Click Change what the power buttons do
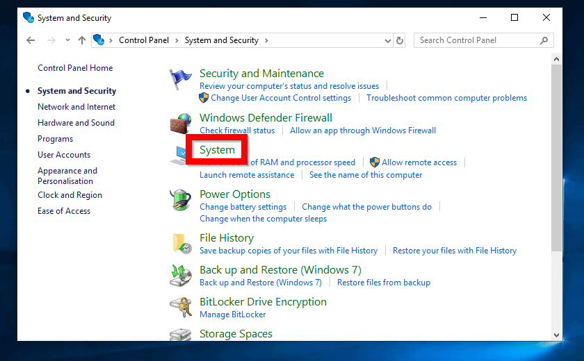The height and width of the screenshot is (361, 584). click(367, 207)
